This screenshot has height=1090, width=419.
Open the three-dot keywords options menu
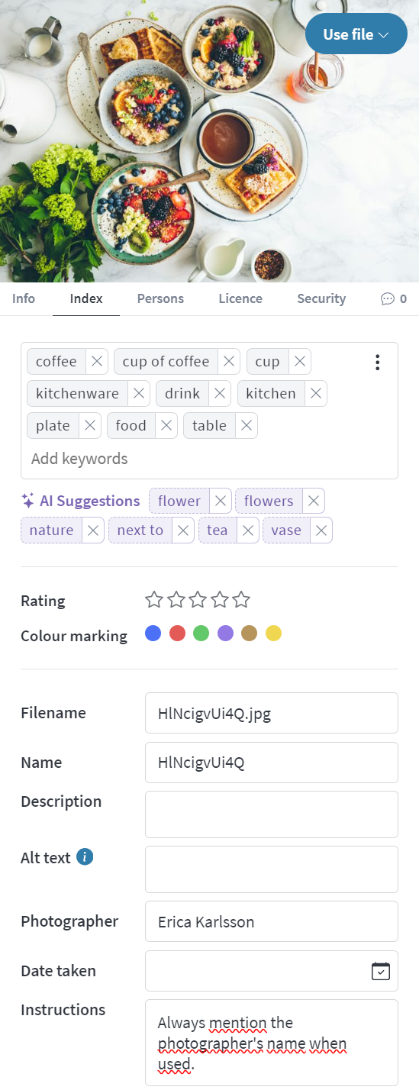click(377, 363)
